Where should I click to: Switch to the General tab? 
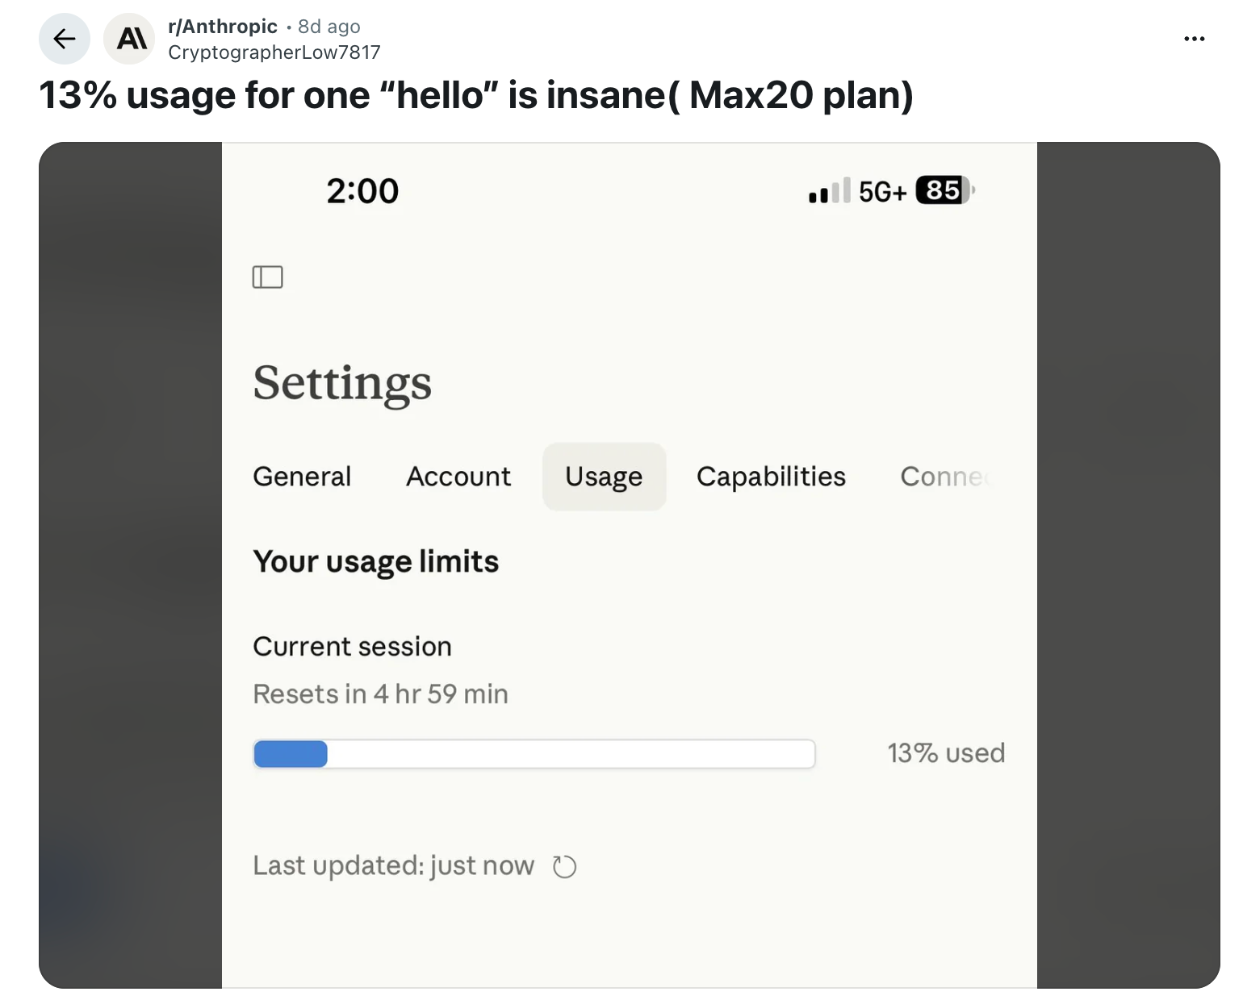(x=302, y=477)
